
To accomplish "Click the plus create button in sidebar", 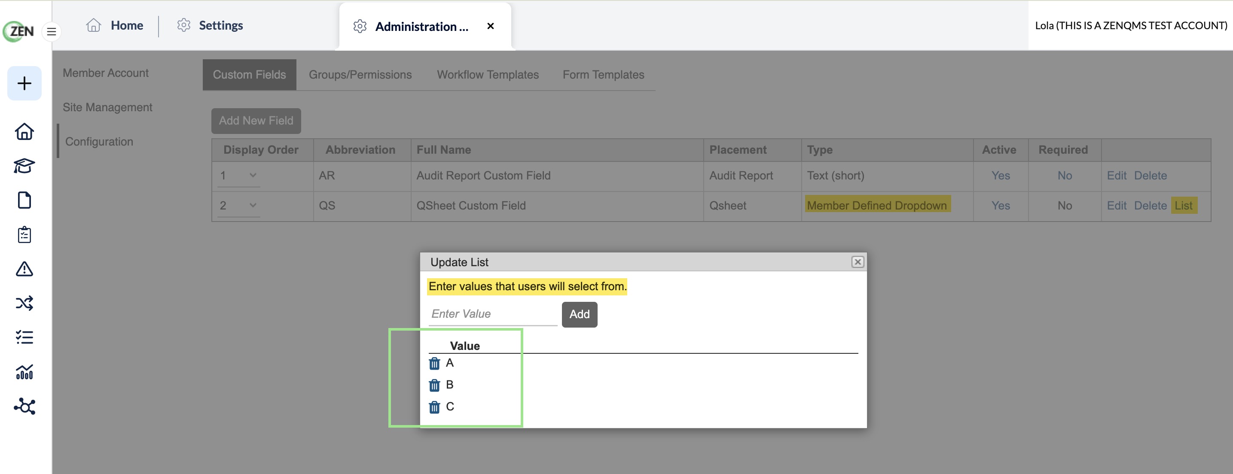I will (24, 83).
